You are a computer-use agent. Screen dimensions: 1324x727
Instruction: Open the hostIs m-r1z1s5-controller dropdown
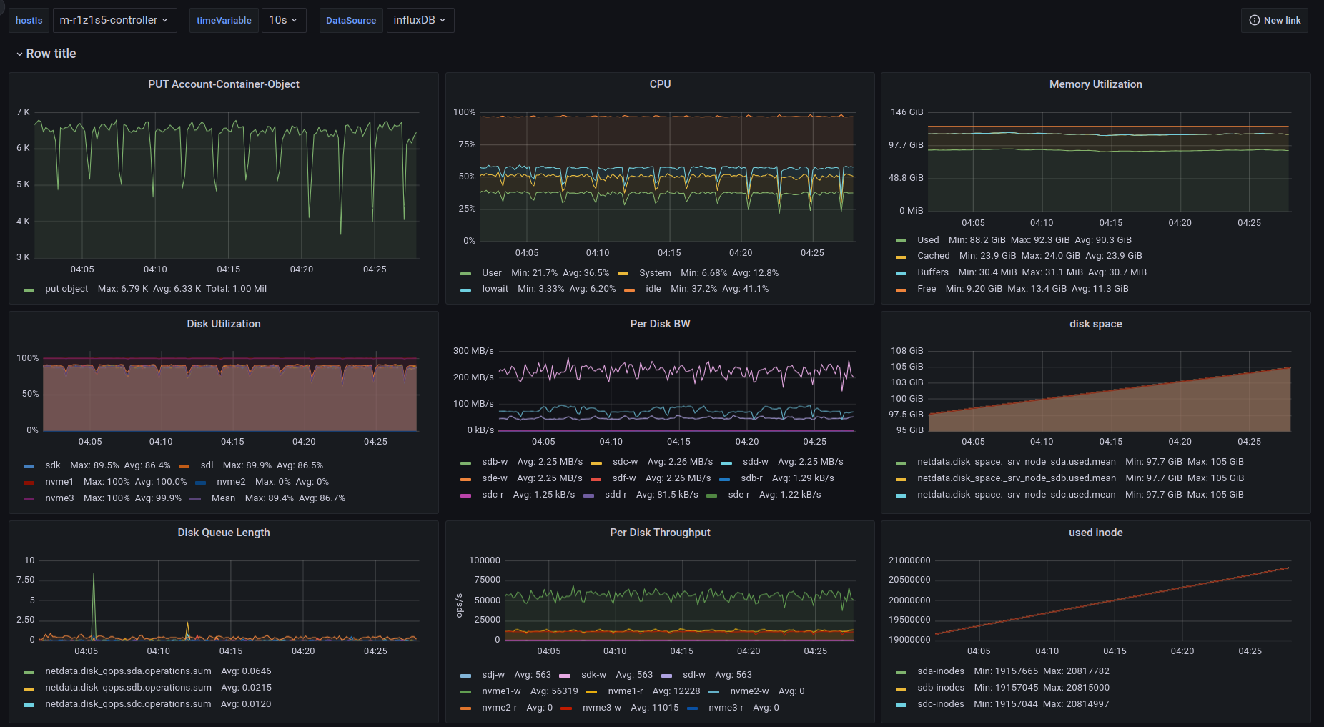114,20
